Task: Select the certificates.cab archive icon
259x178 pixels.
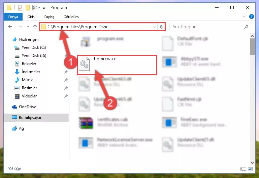Action: (x=86, y=123)
